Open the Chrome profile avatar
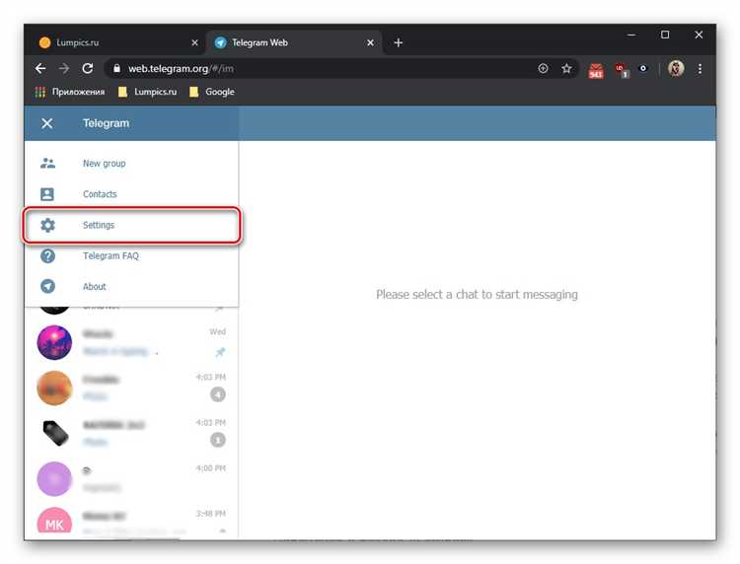This screenshot has width=740, height=564. point(676,69)
